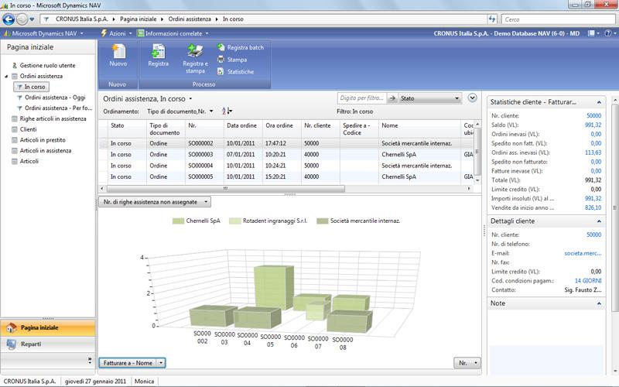
Task: Collapse the Statistiche cliente factbox
Action: click(599, 102)
